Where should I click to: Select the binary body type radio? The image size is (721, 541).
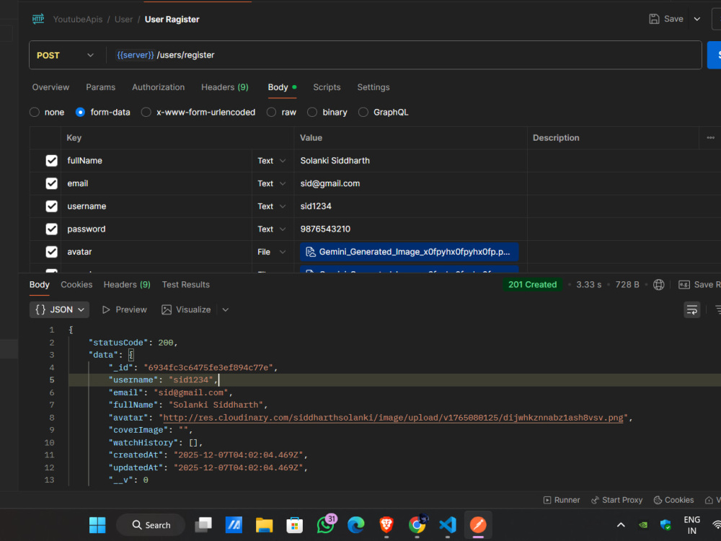[x=312, y=113]
